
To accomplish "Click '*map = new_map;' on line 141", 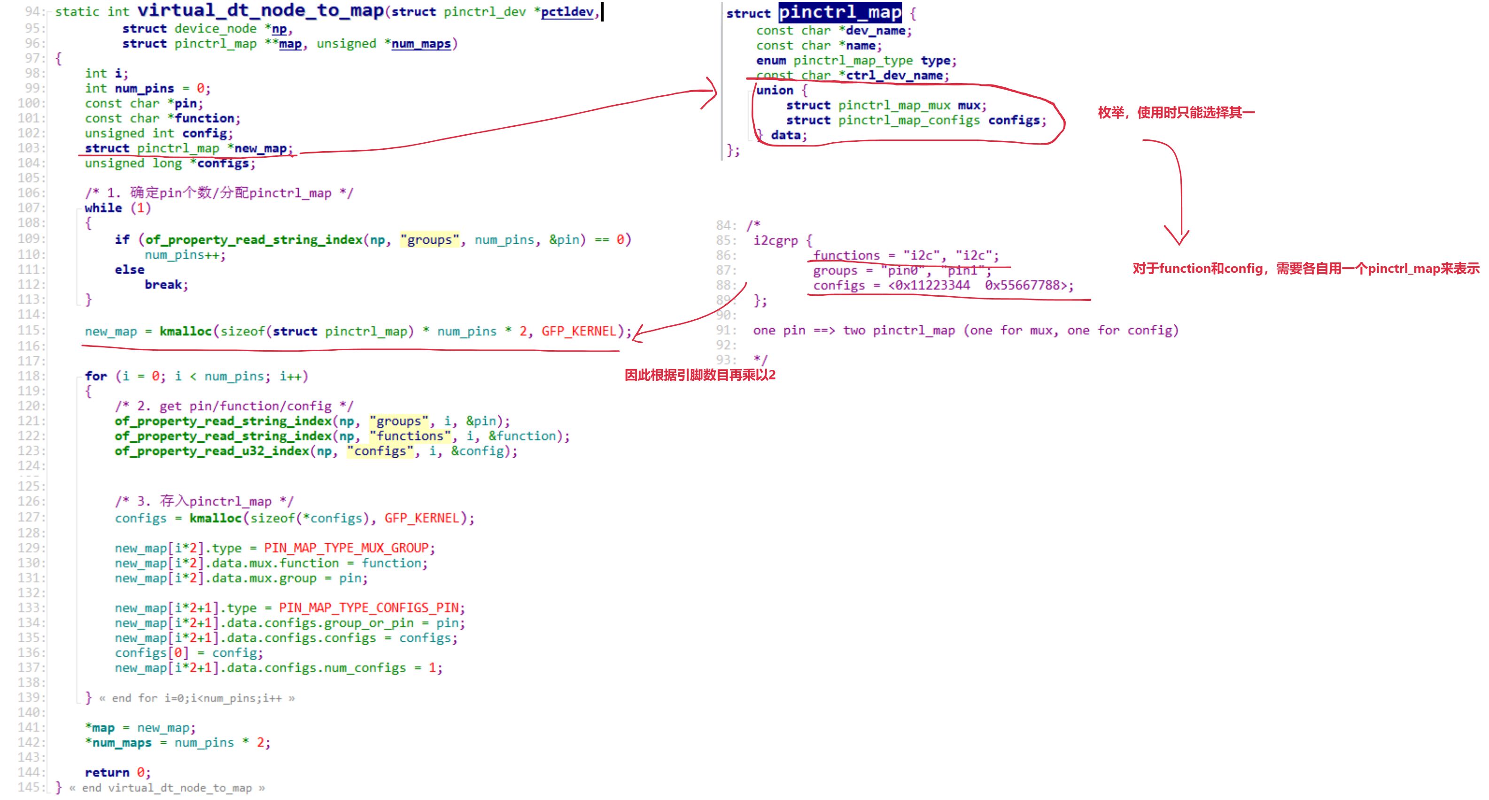I will click(140, 728).
